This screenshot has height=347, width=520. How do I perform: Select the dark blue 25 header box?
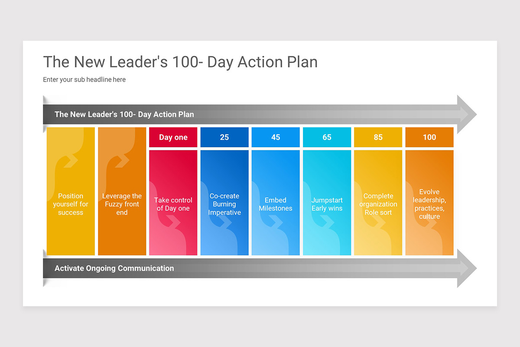coord(224,137)
